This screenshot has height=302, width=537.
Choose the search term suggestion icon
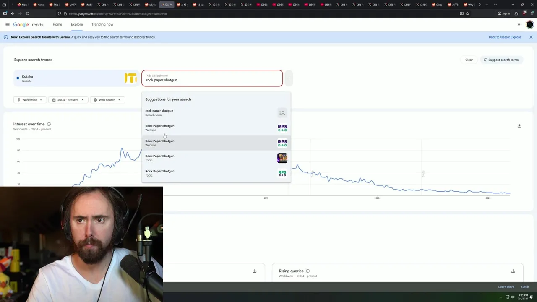(282, 113)
